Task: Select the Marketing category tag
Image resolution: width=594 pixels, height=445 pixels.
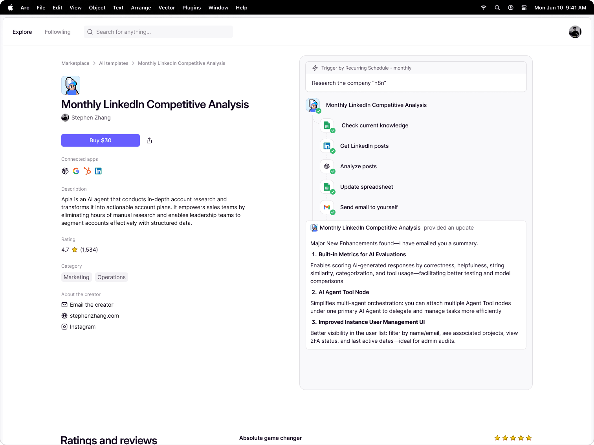Action: 77,277
